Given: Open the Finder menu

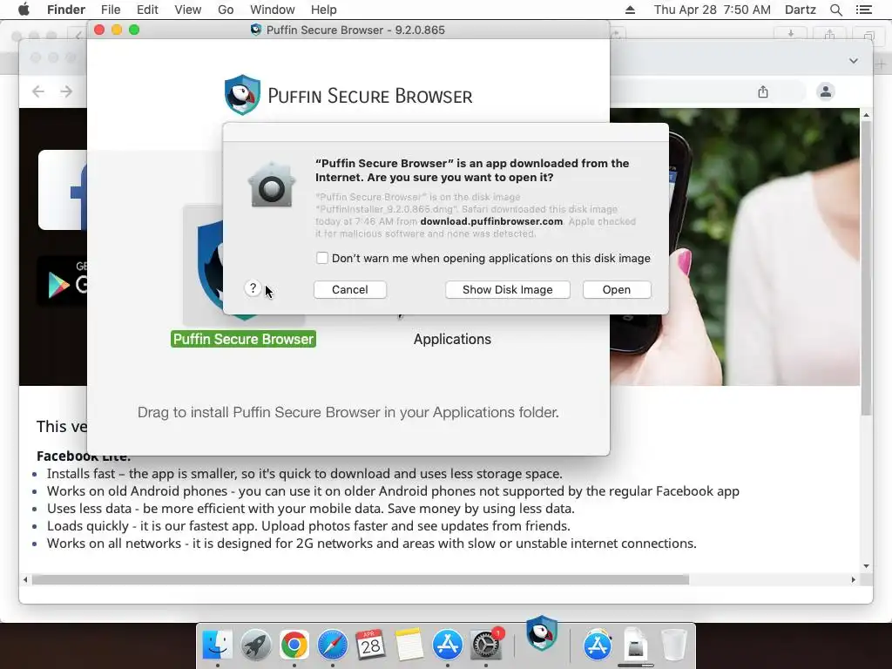Looking at the screenshot, I should click(x=66, y=10).
